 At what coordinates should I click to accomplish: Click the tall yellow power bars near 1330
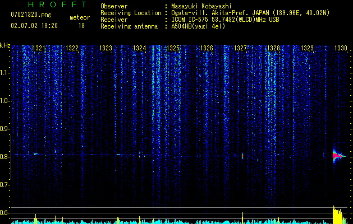click(x=339, y=214)
